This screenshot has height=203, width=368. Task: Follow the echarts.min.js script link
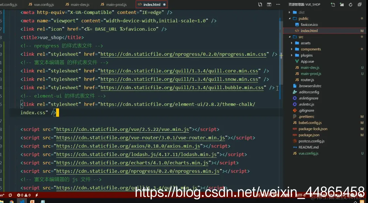pyautogui.click(x=132, y=163)
